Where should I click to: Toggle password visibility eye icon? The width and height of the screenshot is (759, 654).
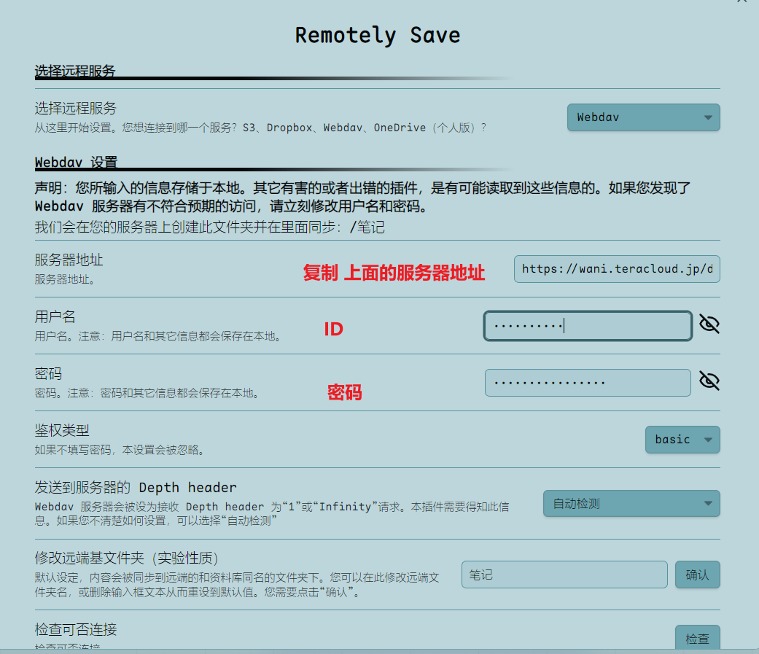coord(709,381)
